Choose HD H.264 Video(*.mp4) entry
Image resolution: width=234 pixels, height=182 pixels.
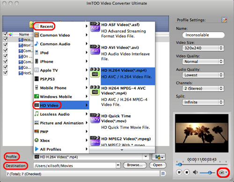pyautogui.click(x=122, y=76)
